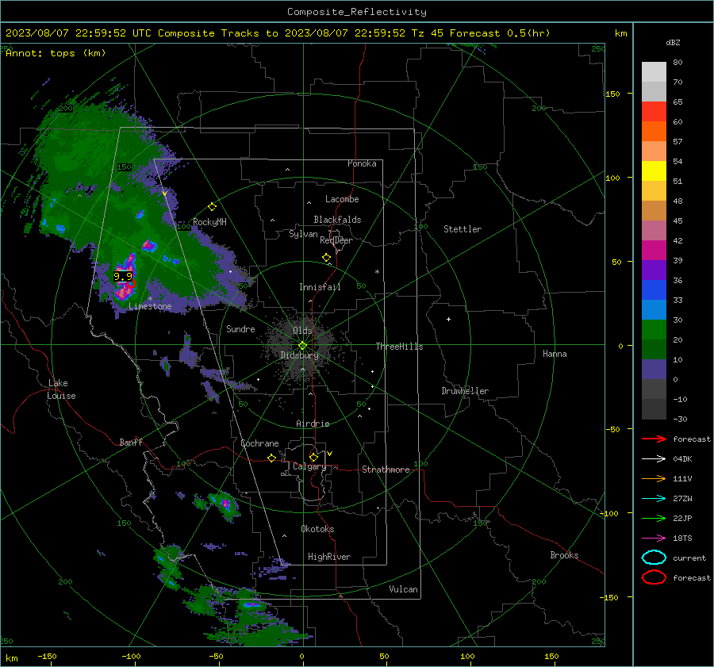Select the Cochrane label
The height and width of the screenshot is (667, 714).
pyautogui.click(x=259, y=443)
